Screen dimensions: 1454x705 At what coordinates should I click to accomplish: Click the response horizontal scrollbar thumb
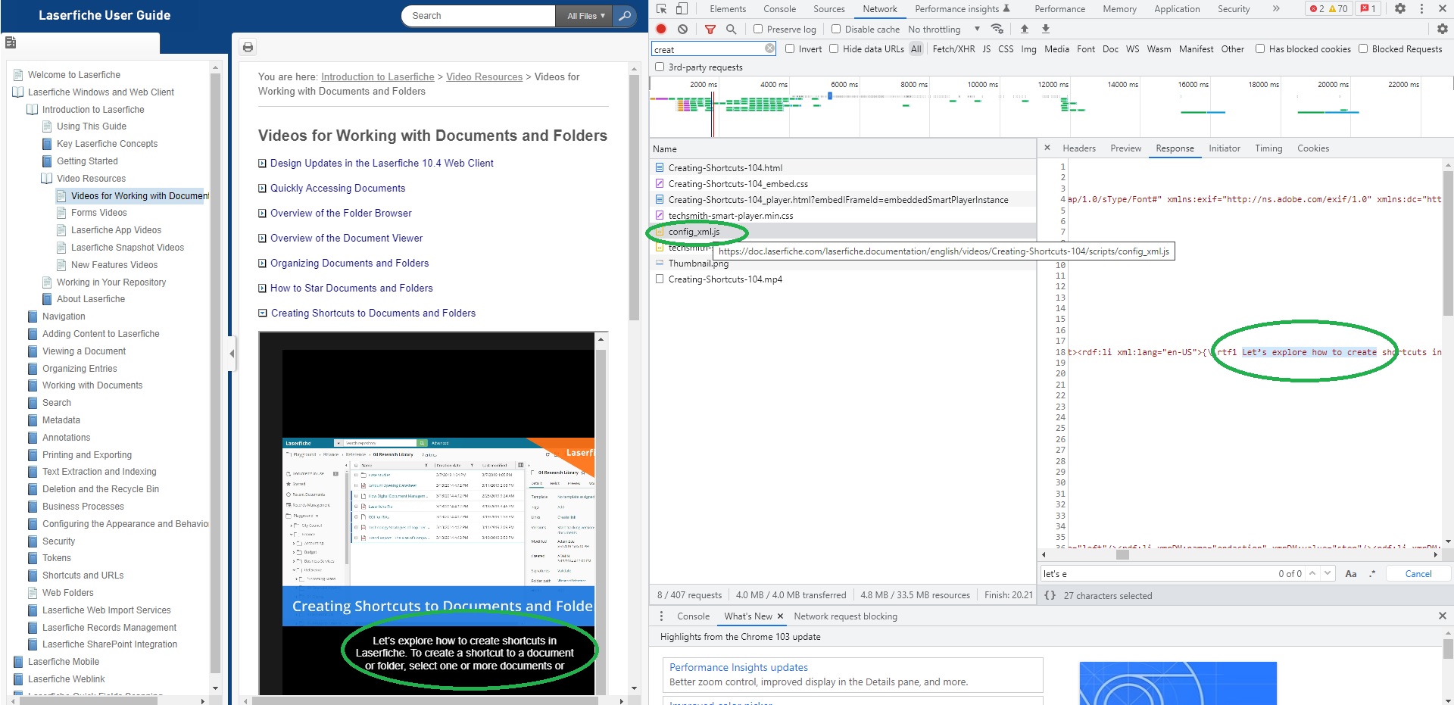[x=1122, y=554]
